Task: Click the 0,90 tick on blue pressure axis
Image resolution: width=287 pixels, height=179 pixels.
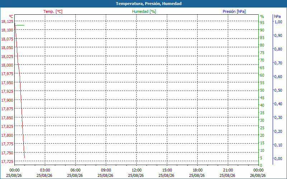Action: [278, 35]
